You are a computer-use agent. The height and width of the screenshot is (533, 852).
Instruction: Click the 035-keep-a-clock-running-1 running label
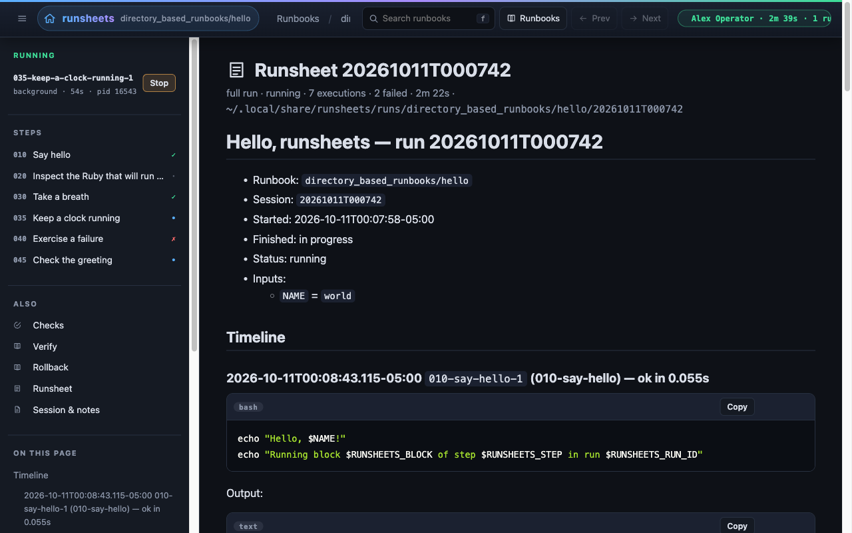pos(73,78)
